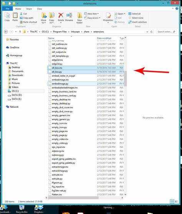The width and height of the screenshot is (182, 214).
Task: Select Favorites in navigation pane
Action: coord(13,40)
